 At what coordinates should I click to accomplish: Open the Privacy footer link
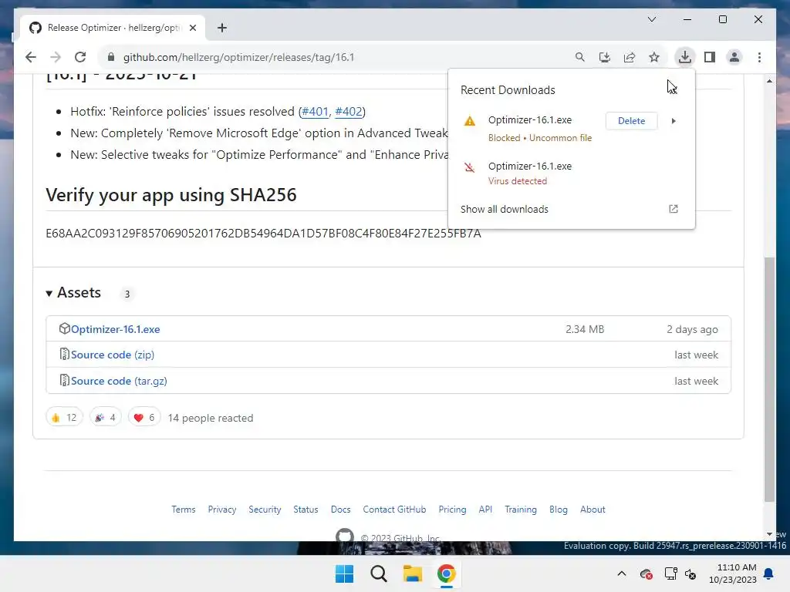[x=222, y=510]
